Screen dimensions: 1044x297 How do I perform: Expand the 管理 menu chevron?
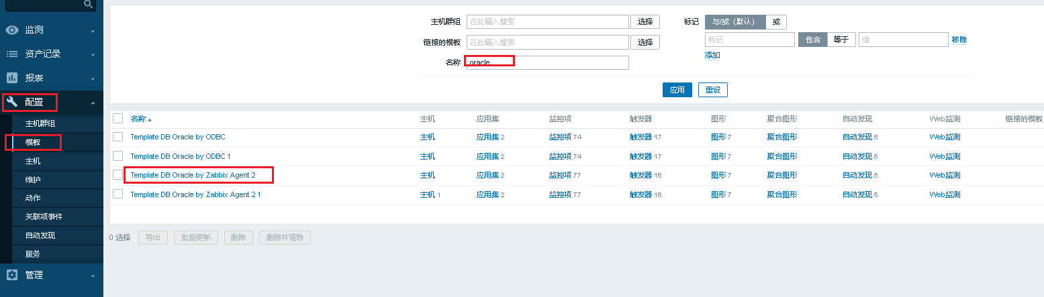93,276
